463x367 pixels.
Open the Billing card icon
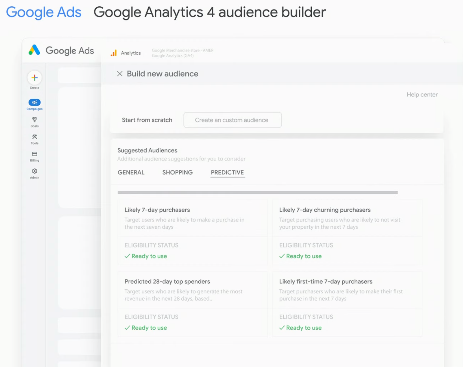click(35, 154)
